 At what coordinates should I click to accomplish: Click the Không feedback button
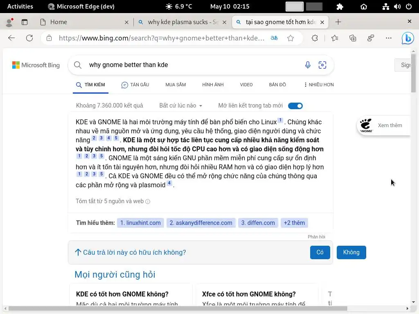click(351, 252)
